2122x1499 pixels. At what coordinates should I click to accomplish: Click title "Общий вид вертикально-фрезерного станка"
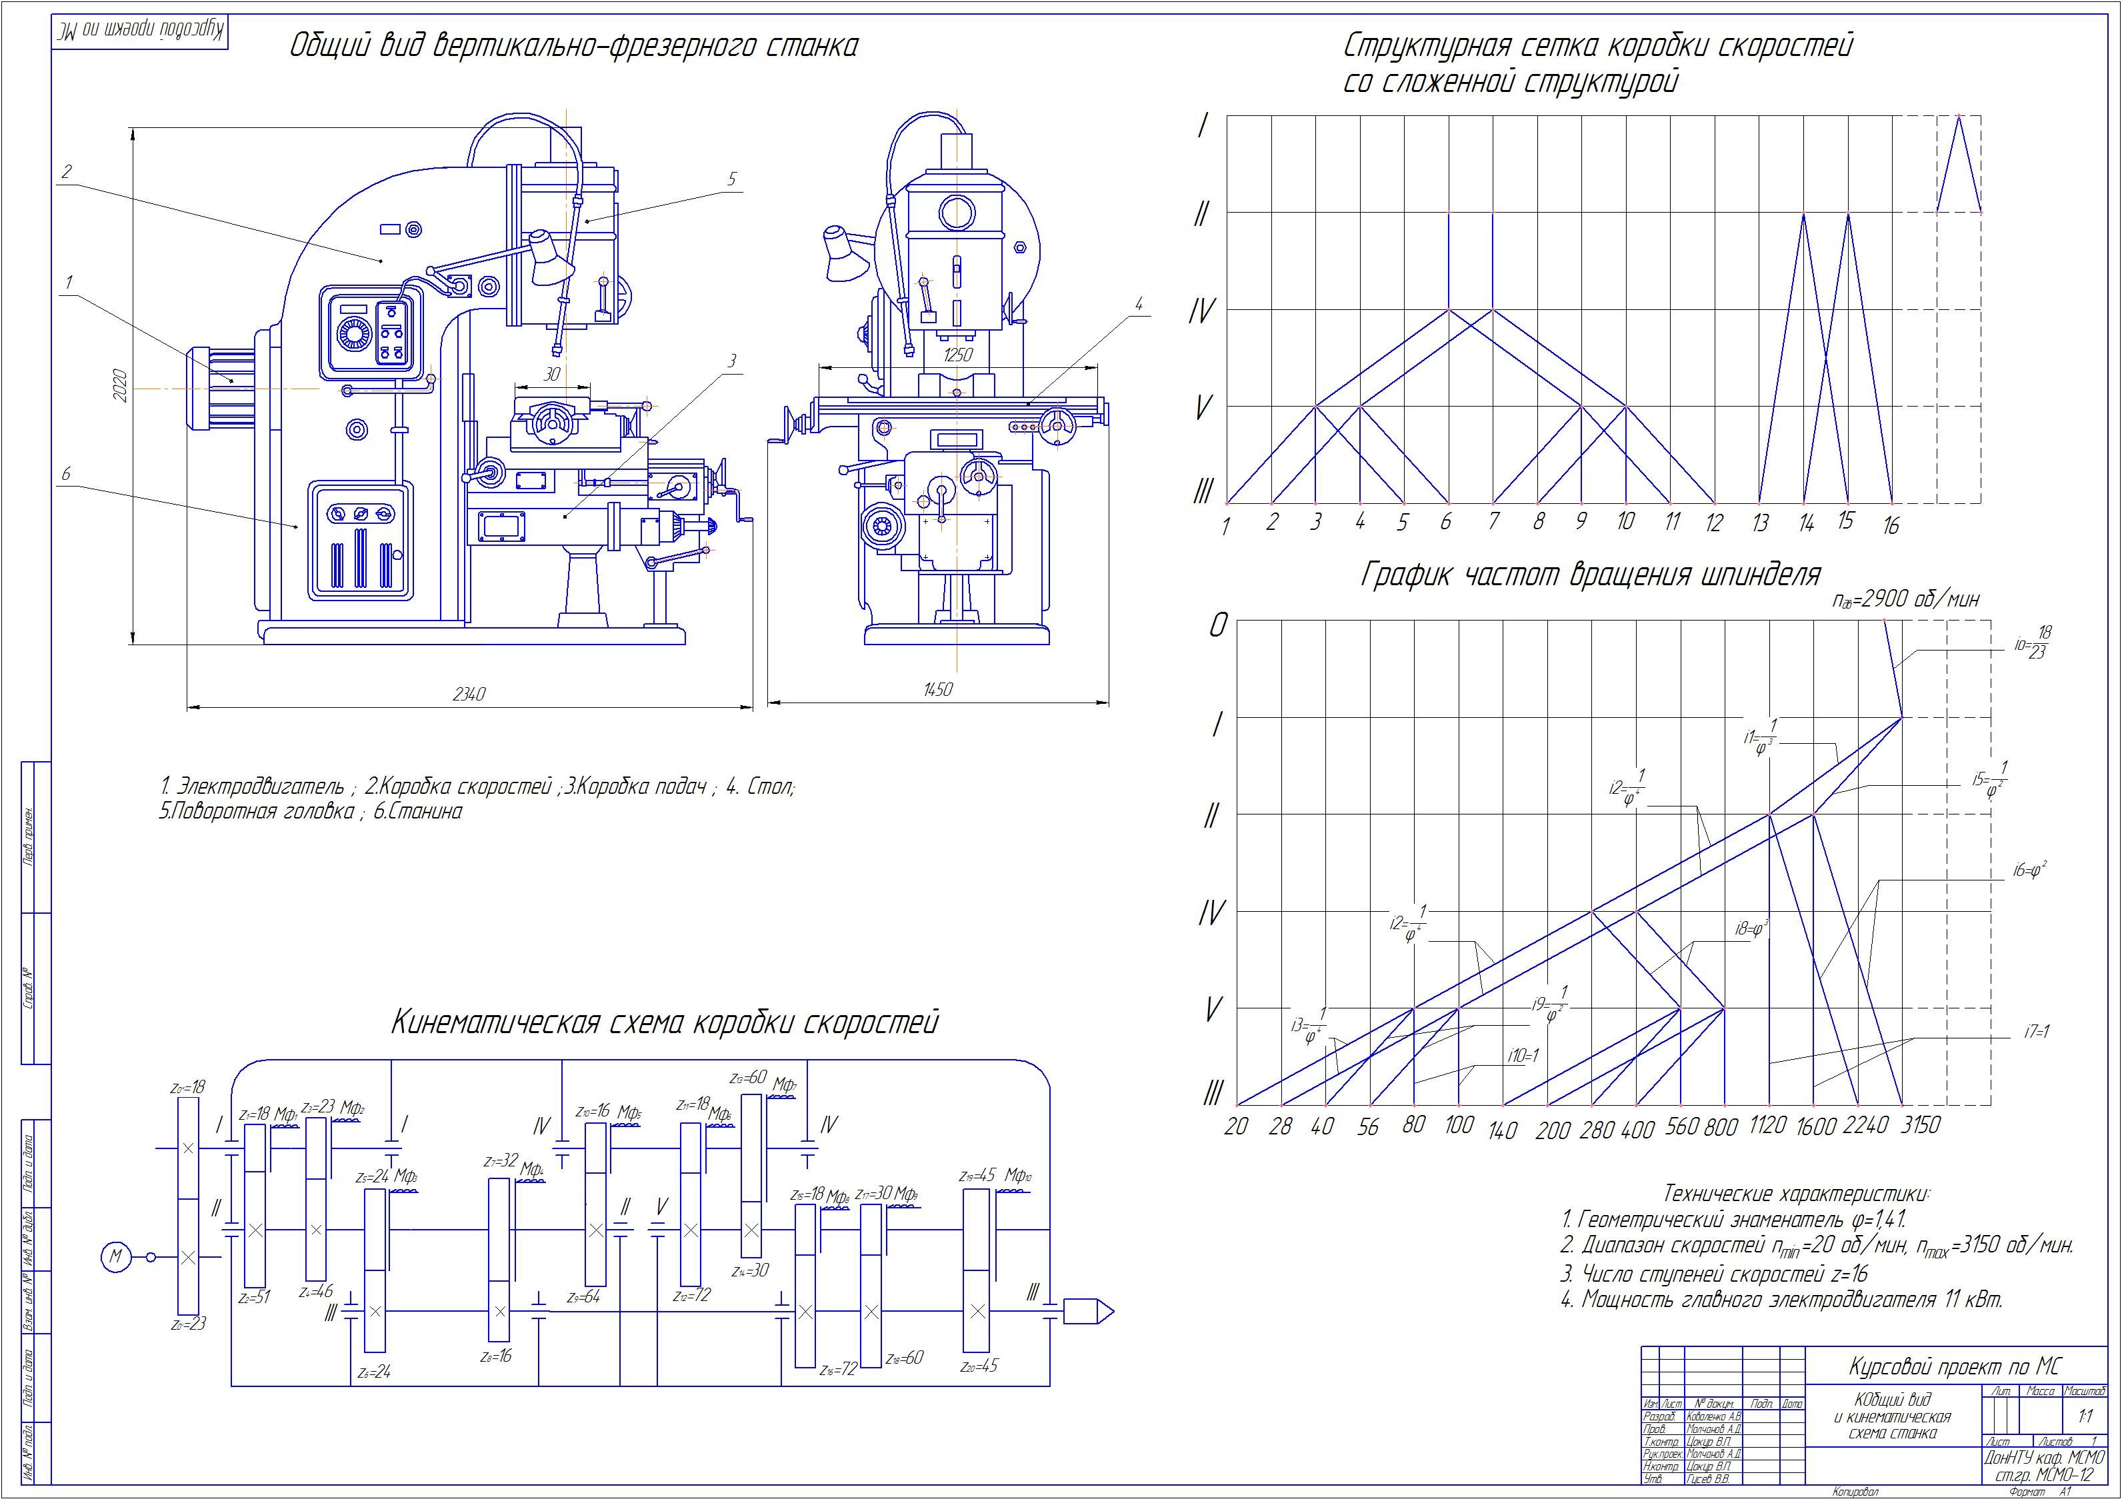point(573,46)
